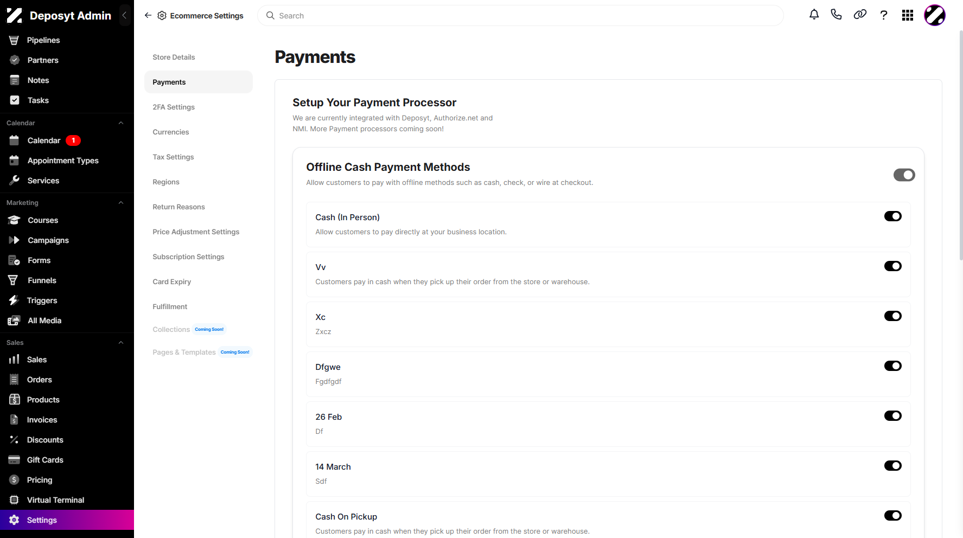This screenshot has height=538, width=963.
Task: Go to Invoices in sidebar
Action: 67,420
